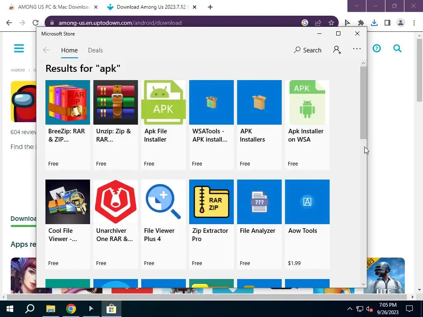Open Chrome three-dot menu
This screenshot has width=423, height=317.
(414, 23)
